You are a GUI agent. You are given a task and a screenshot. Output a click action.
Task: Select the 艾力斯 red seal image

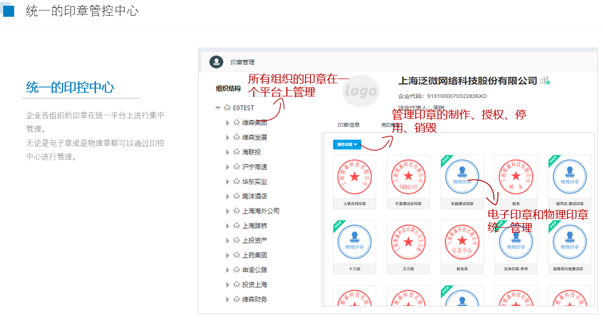tap(409, 242)
